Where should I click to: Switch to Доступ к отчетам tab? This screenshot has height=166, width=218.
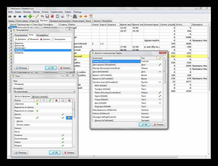(x=40, y=97)
